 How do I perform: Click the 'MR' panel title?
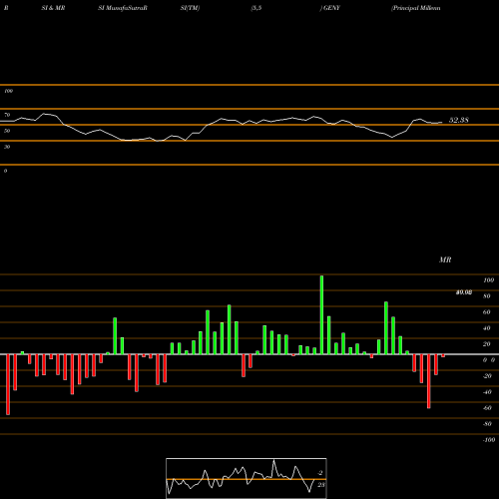[x=445, y=259]
